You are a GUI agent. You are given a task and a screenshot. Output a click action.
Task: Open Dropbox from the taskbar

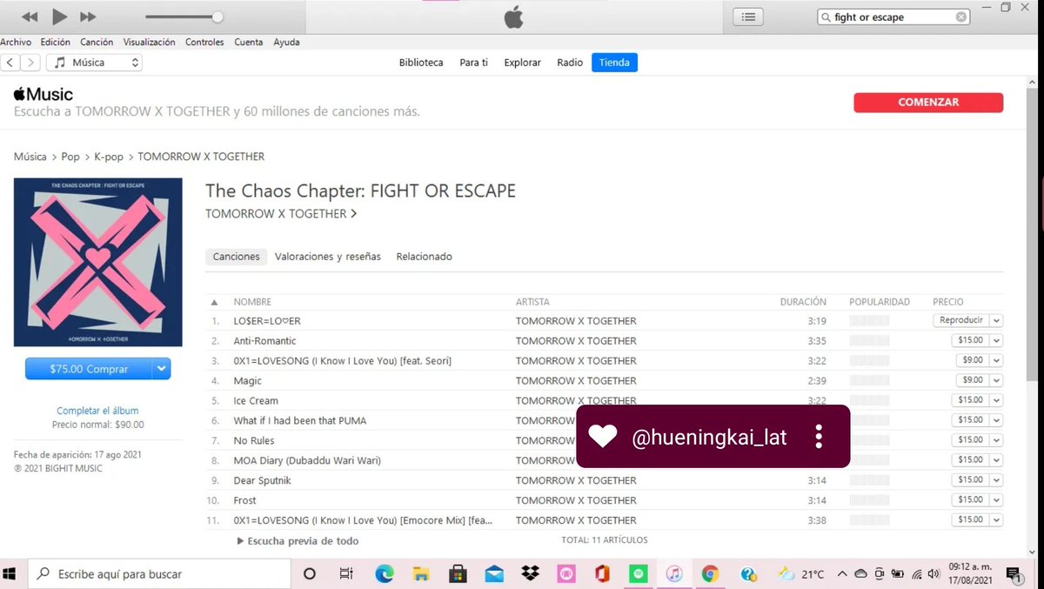tap(530, 574)
